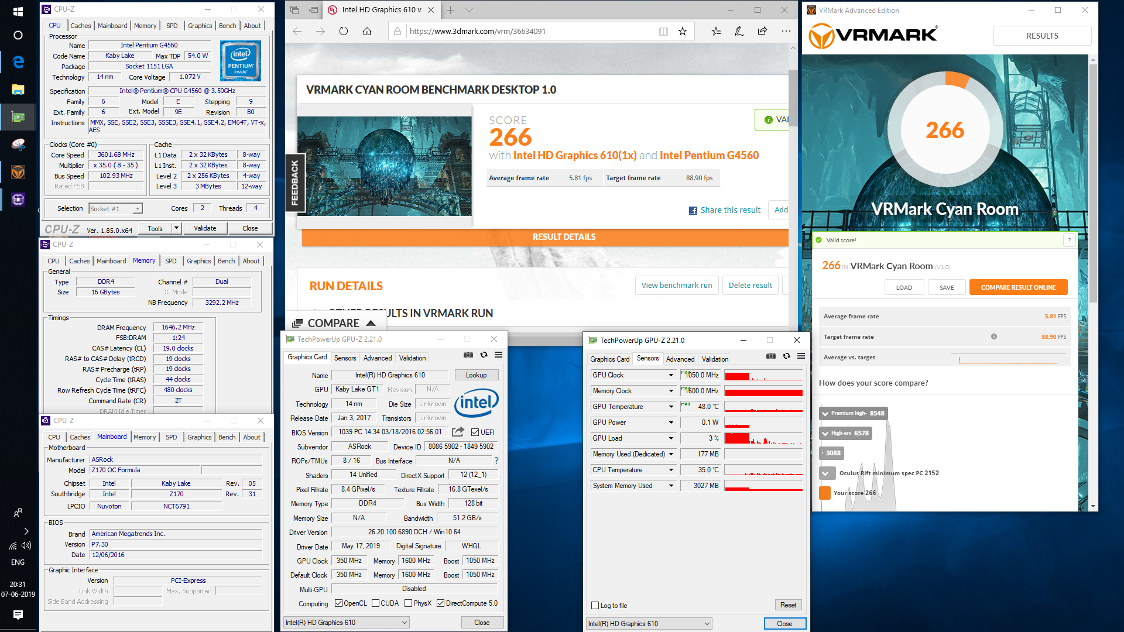Open GPU Clock sensor dropdown
This screenshot has width=1124, height=632.
tap(671, 375)
